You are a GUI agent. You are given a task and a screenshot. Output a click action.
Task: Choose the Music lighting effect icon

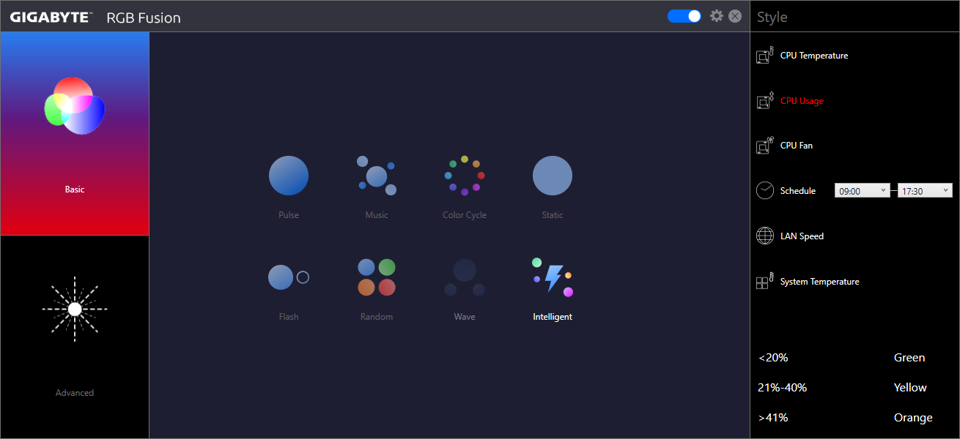[377, 176]
